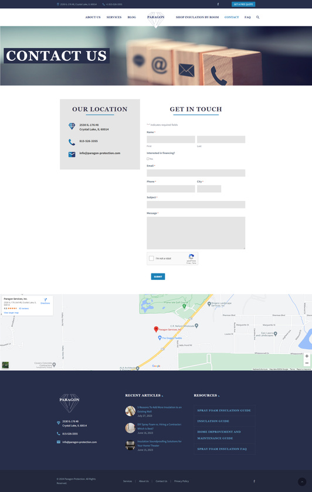The height and width of the screenshot is (492, 312).
Task: Select the Contact menu item
Action: 232,17
